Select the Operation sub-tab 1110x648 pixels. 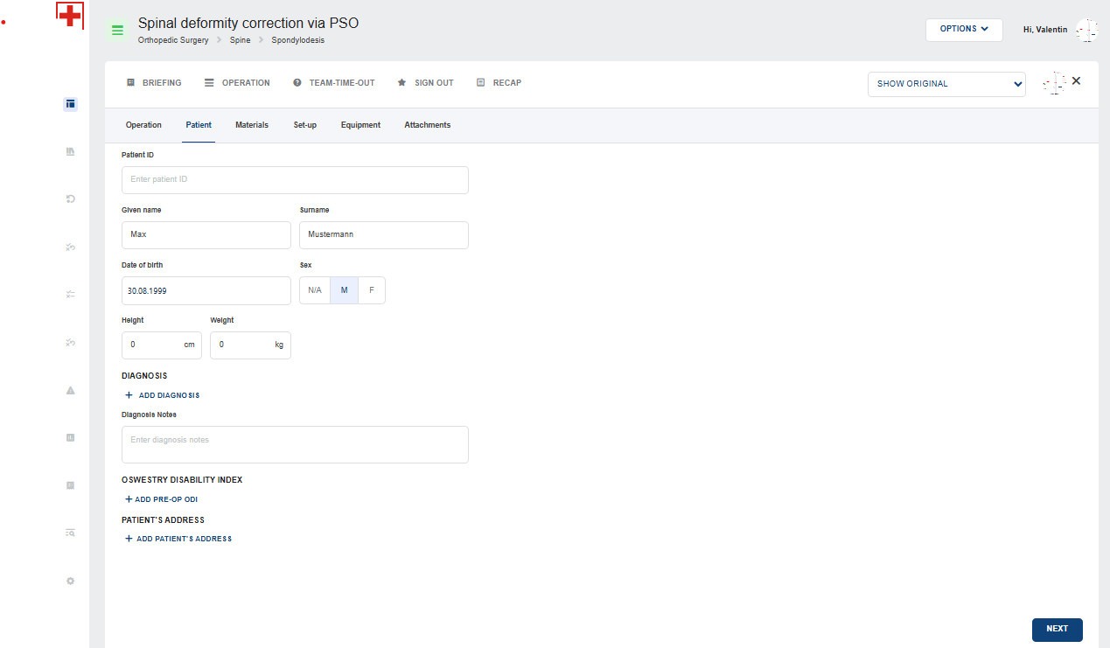pos(143,125)
